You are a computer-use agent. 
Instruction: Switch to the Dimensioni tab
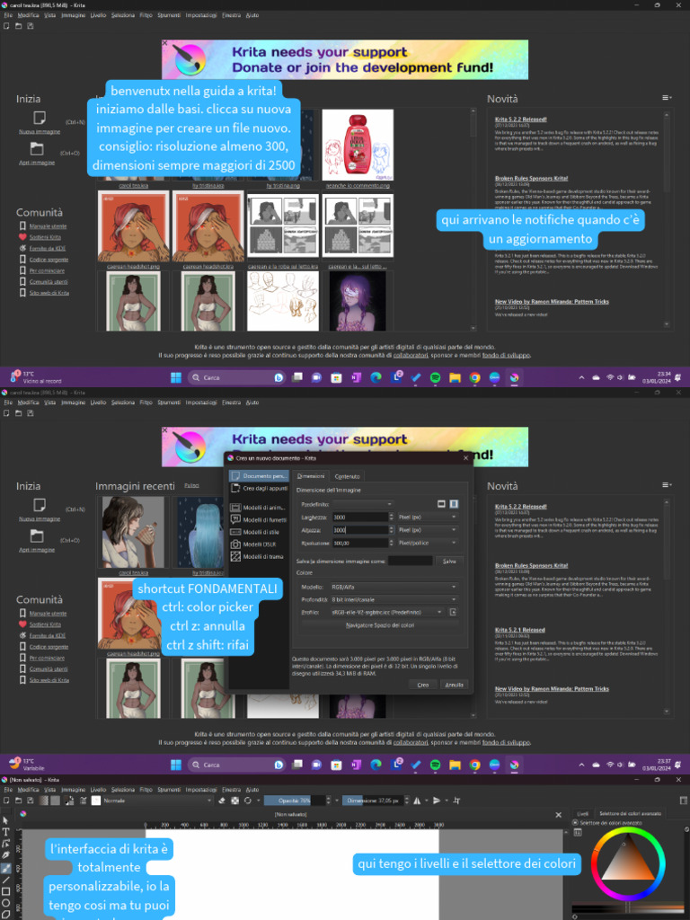click(310, 476)
